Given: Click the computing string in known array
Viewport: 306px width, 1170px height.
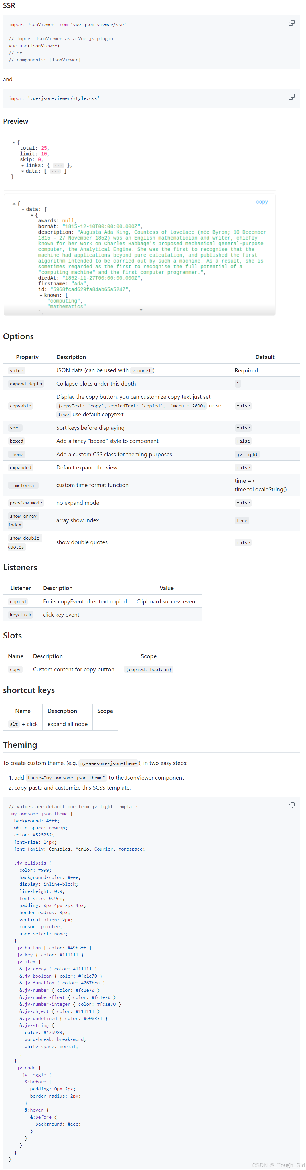Looking at the screenshot, I should coord(64,301).
